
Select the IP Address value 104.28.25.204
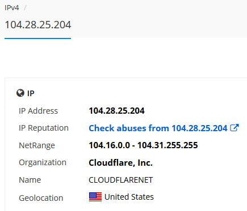point(116,111)
